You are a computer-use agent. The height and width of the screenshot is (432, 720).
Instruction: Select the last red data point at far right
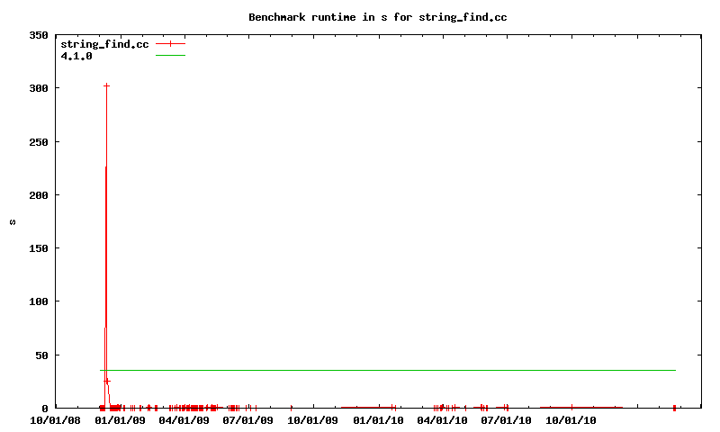pyautogui.click(x=674, y=408)
